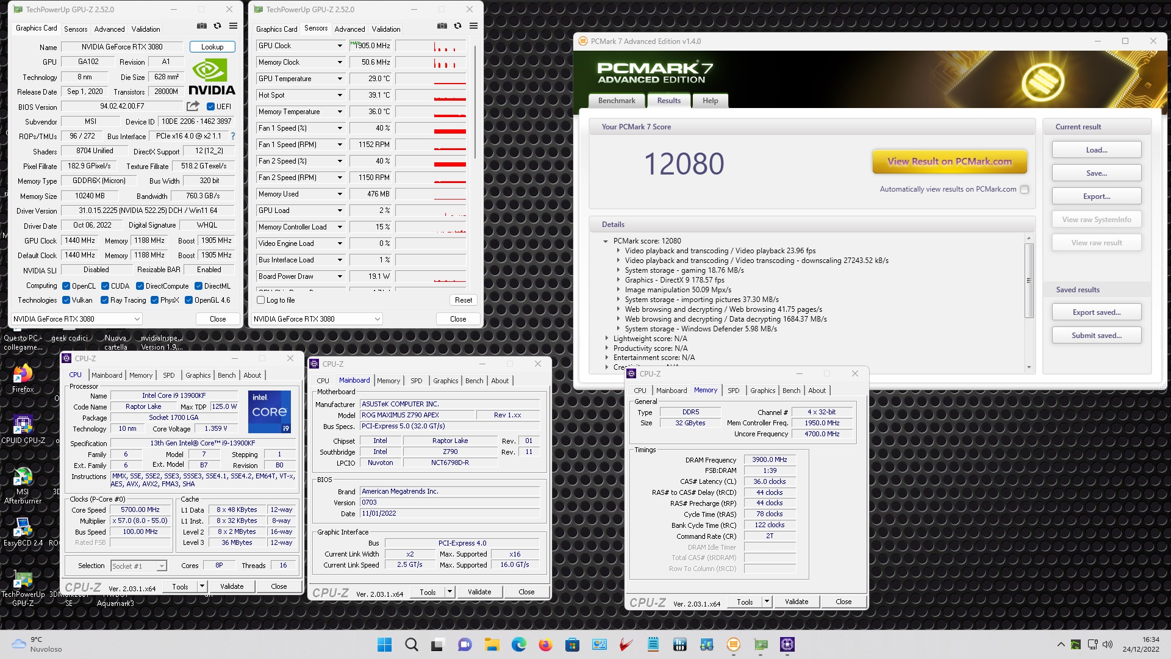Check Automatically view results on PCMark.com

1025,189
